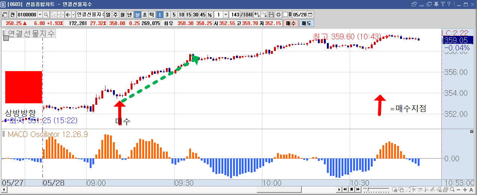
Task: Select the 45-minute interval button
Action: click(x=203, y=15)
